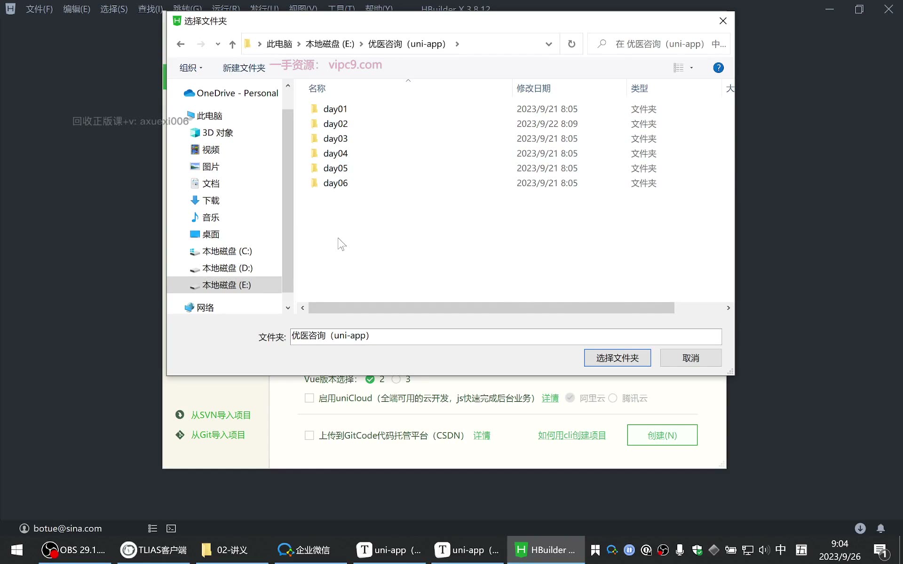Image resolution: width=903 pixels, height=564 pixels.
Task: Change view layout icon in dialog toolbar
Action: coord(678,68)
